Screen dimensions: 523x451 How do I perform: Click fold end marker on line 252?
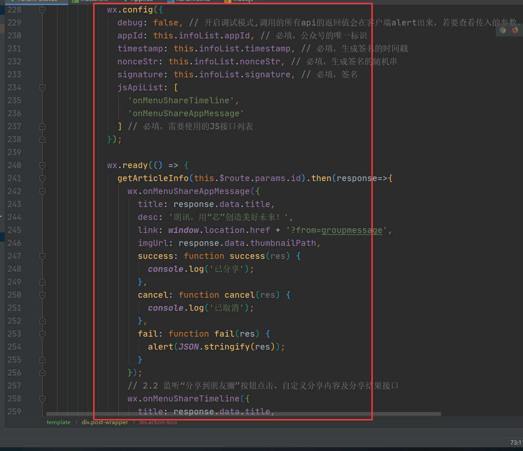pos(42,321)
